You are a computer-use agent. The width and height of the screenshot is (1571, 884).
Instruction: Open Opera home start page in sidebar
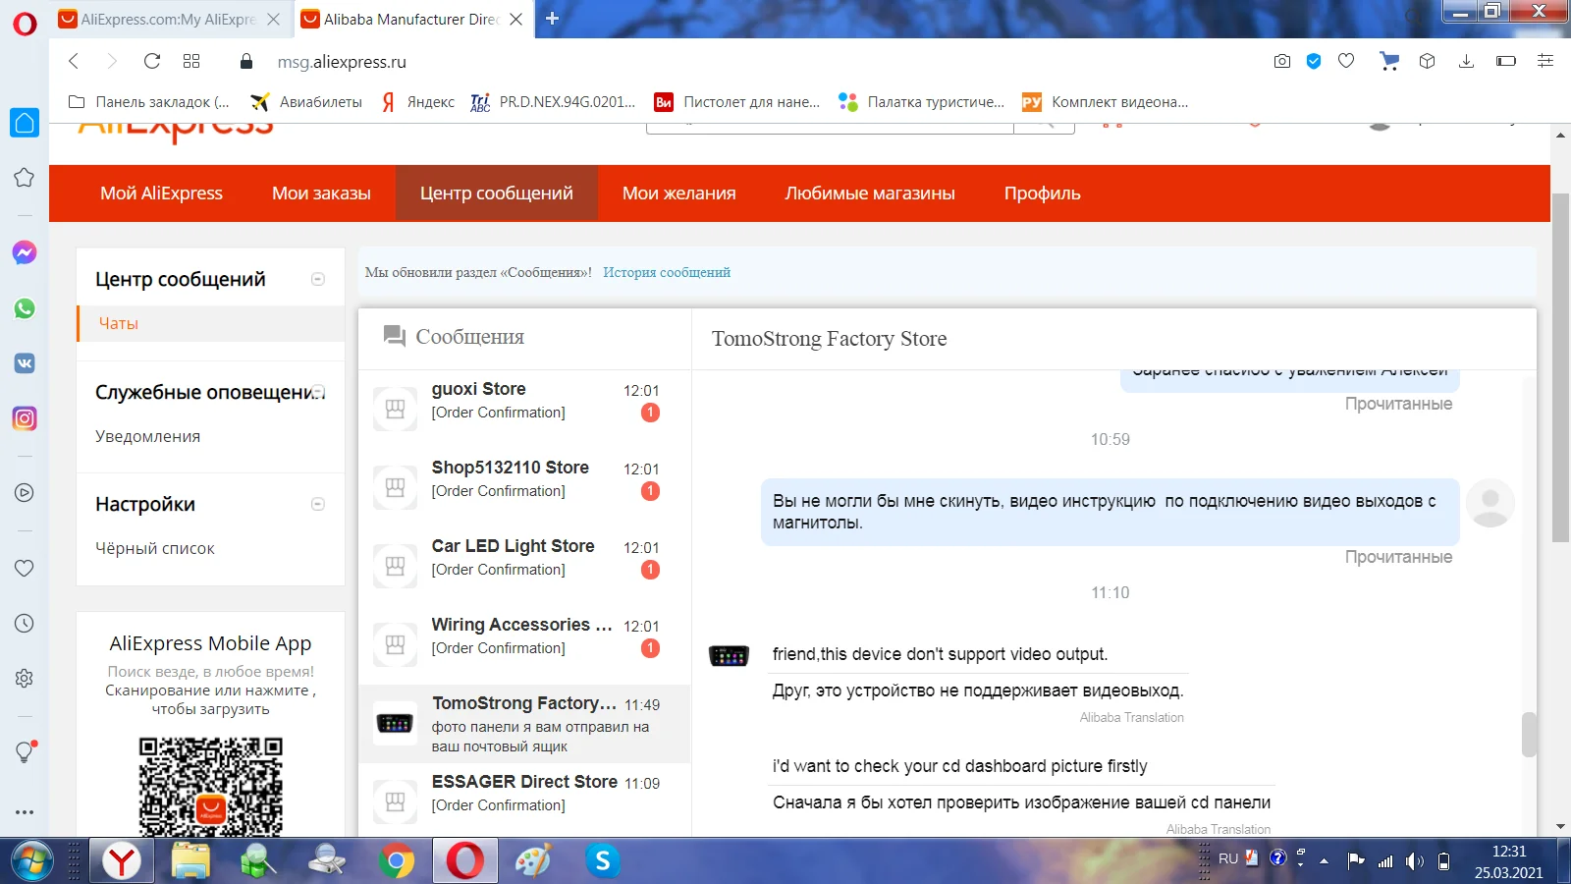25,123
